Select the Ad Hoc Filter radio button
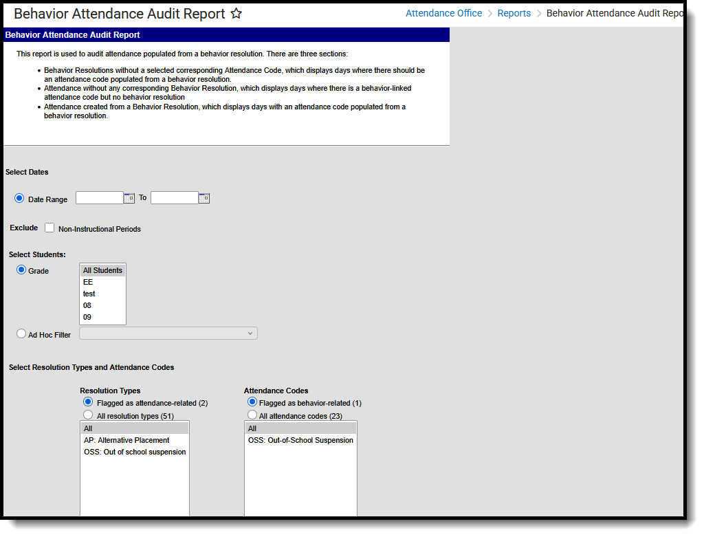The height and width of the screenshot is (537, 704). click(21, 333)
